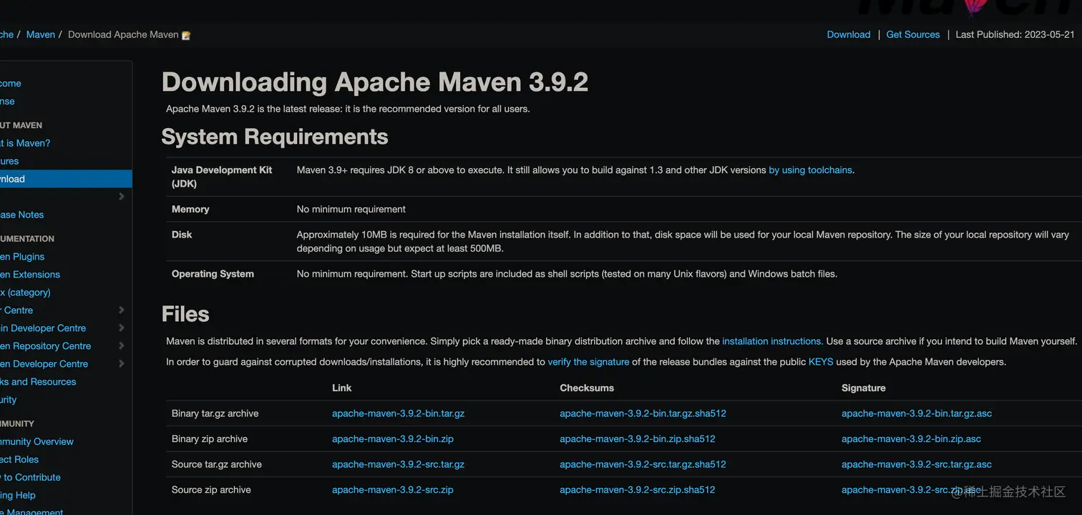Click the edit page icon beside Download Apache Maven

[x=186, y=35]
